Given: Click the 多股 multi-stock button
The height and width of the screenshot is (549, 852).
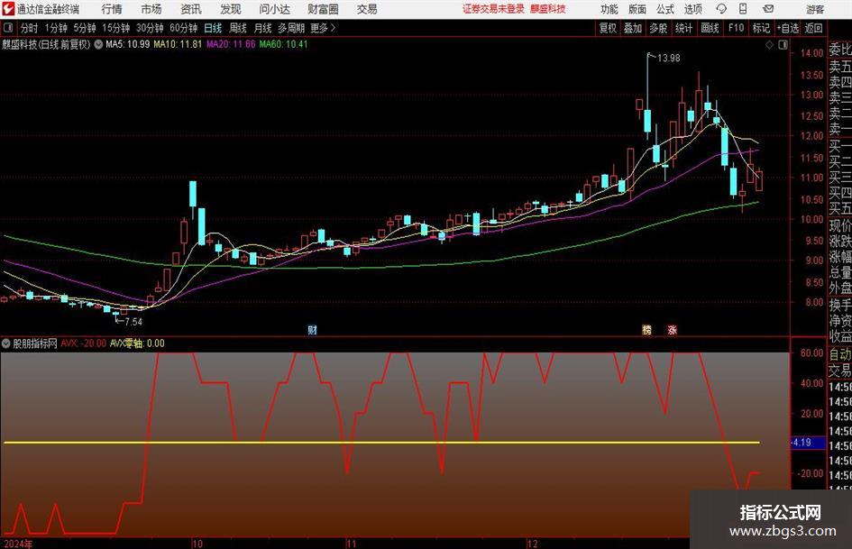Looking at the screenshot, I should [658, 28].
